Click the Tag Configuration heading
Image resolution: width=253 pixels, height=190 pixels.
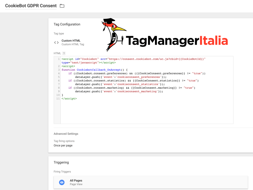point(67,24)
